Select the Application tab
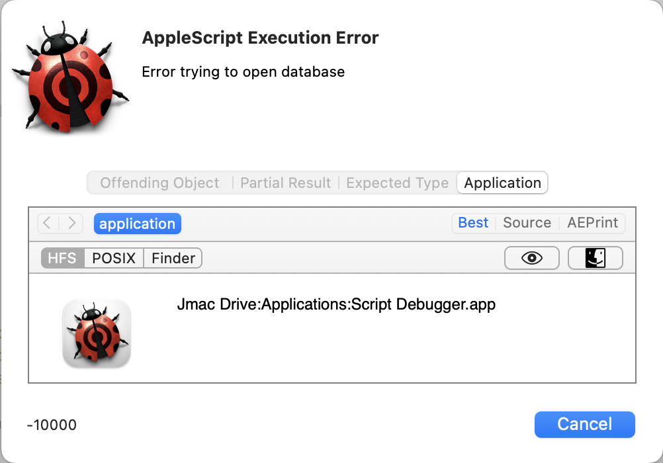Viewport: 663px width, 463px height. point(502,183)
